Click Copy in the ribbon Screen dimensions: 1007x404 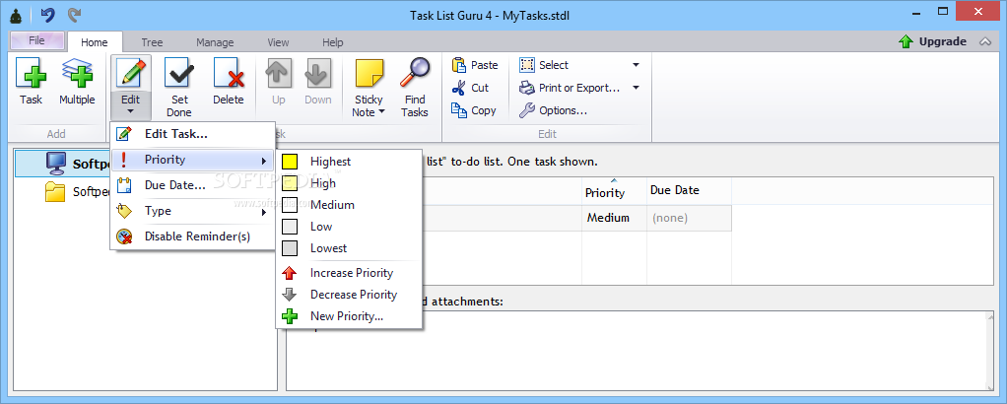(474, 110)
